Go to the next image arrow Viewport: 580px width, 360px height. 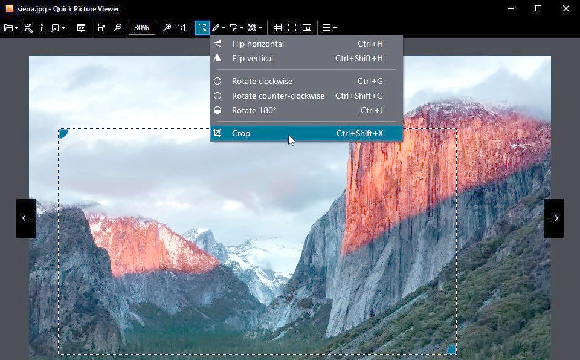click(554, 218)
